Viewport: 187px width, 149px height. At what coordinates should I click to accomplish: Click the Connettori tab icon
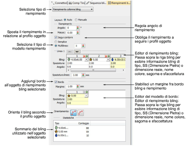(x=53, y=3)
